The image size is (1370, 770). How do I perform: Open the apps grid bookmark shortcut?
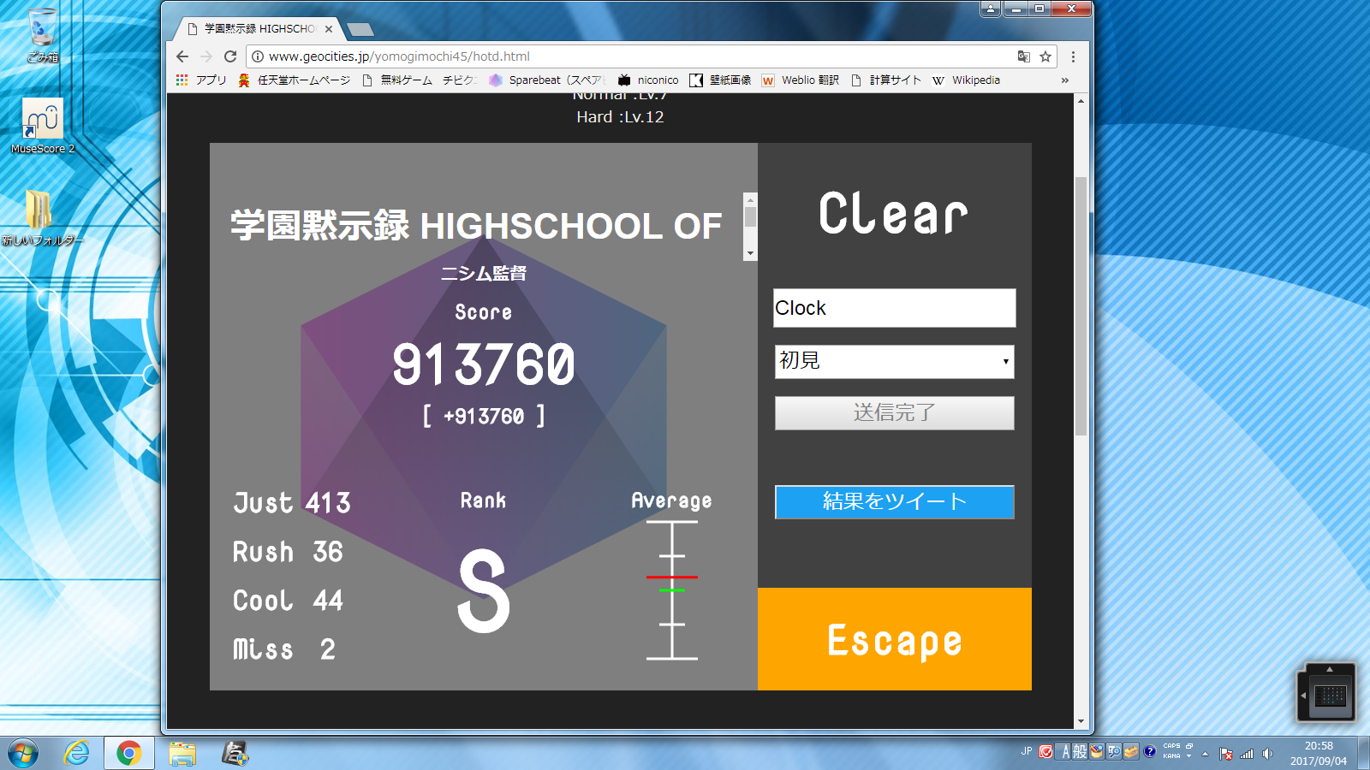coord(182,80)
